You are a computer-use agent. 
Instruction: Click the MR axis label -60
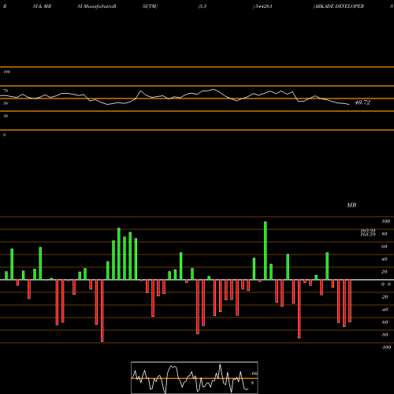click(x=385, y=322)
